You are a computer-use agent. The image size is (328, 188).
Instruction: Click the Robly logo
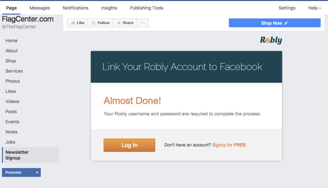pyautogui.click(x=271, y=40)
